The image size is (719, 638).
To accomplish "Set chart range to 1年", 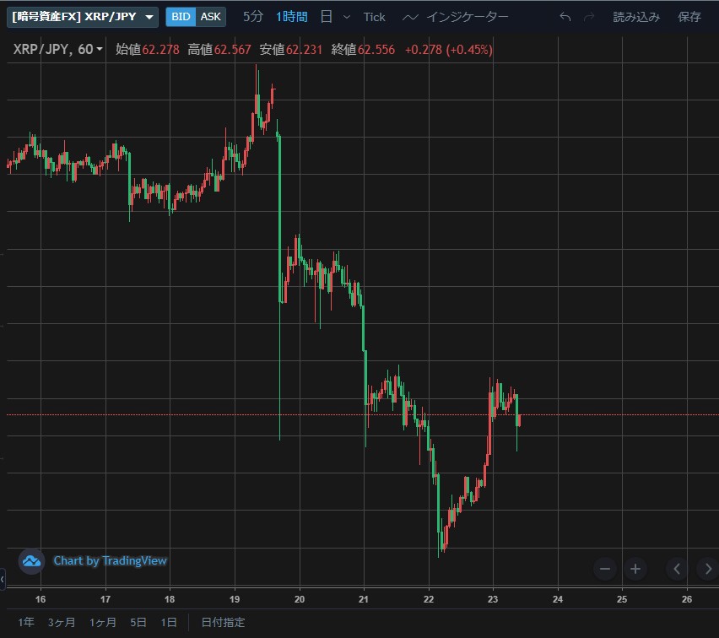I will (x=25, y=623).
